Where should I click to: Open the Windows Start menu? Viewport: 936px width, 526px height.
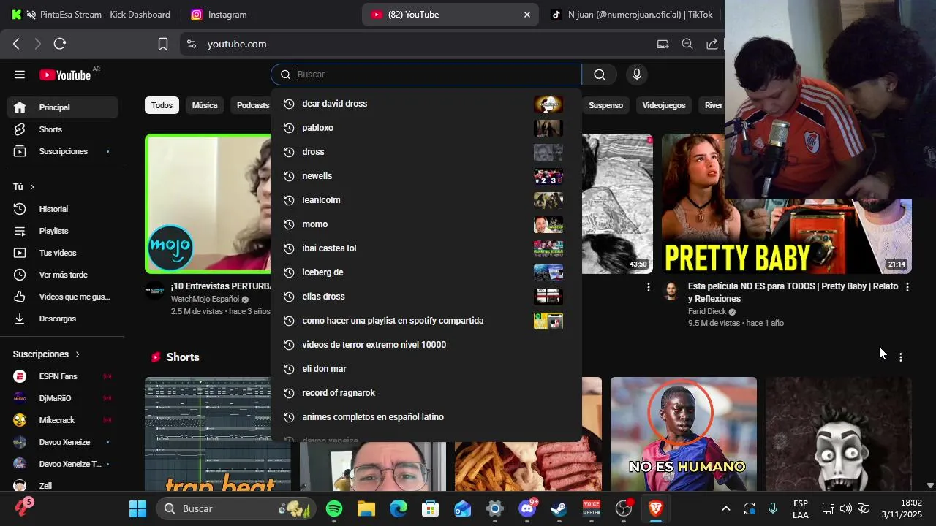[x=137, y=508]
